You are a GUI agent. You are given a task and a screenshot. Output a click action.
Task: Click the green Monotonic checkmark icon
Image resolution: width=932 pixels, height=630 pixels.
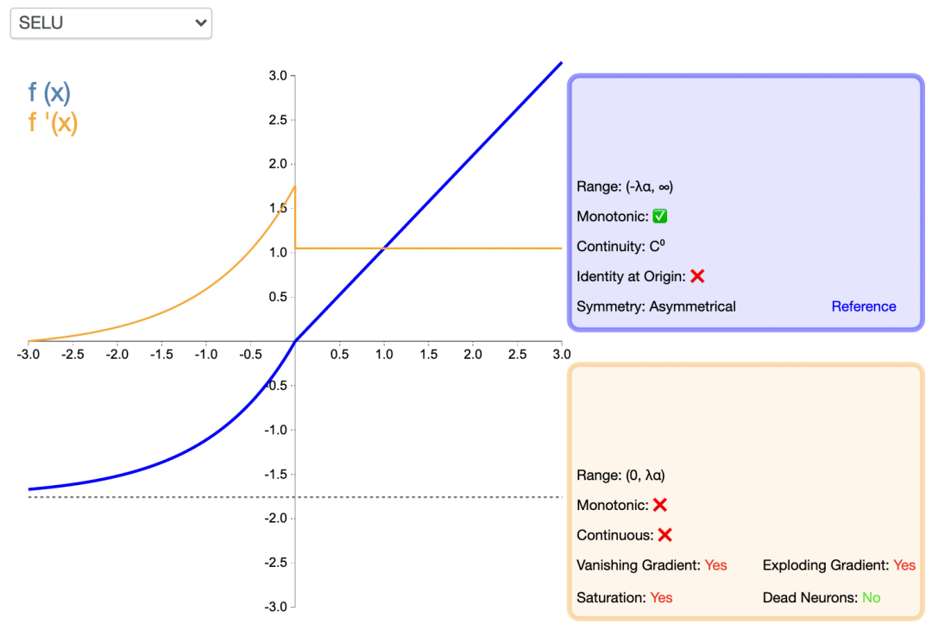(x=660, y=217)
